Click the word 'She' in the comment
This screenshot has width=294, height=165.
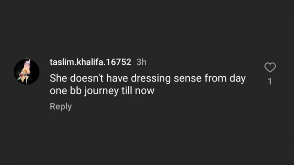[x=58, y=79]
